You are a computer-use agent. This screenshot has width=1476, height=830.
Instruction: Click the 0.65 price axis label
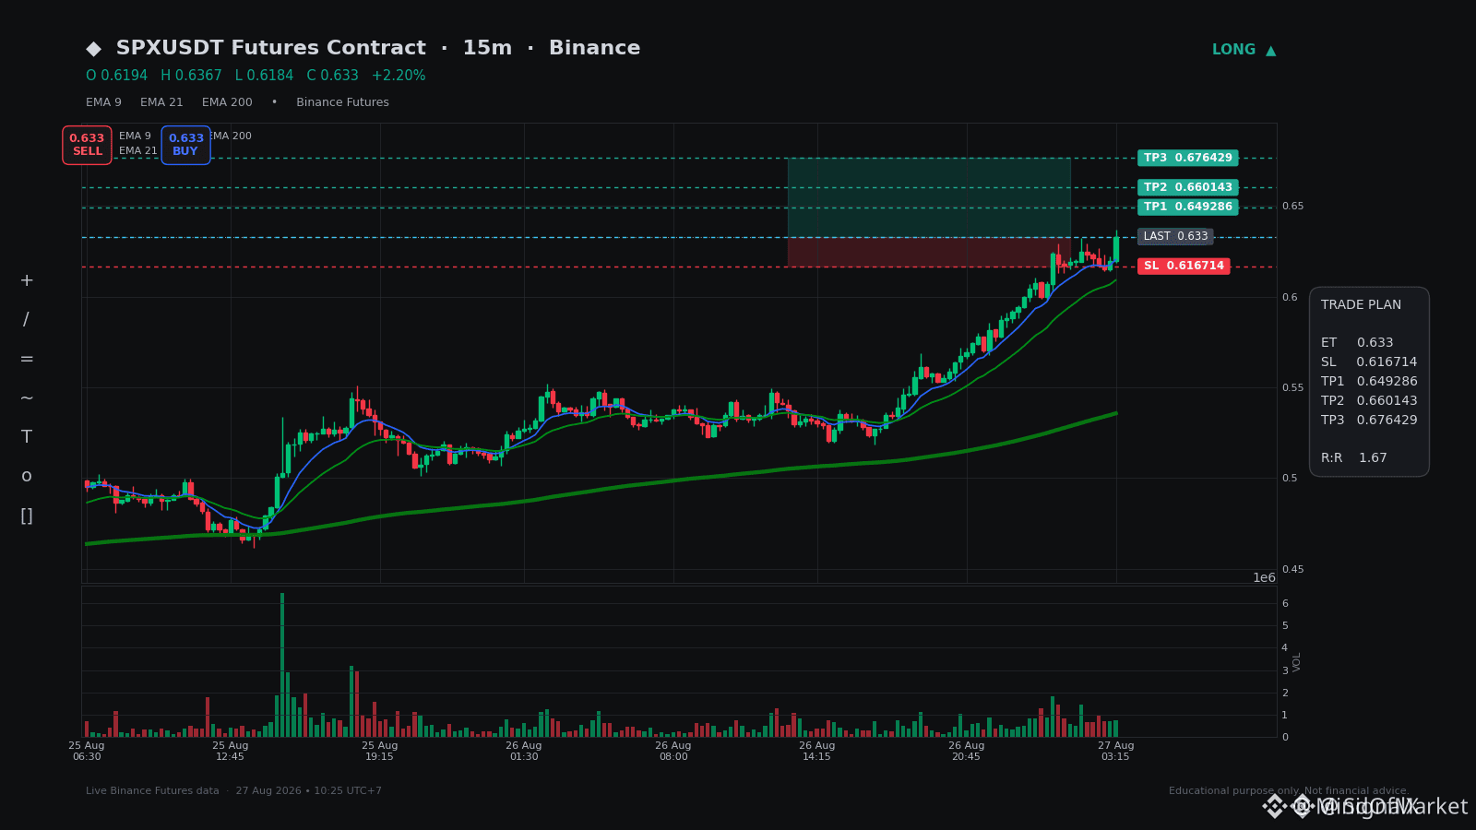tap(1292, 207)
